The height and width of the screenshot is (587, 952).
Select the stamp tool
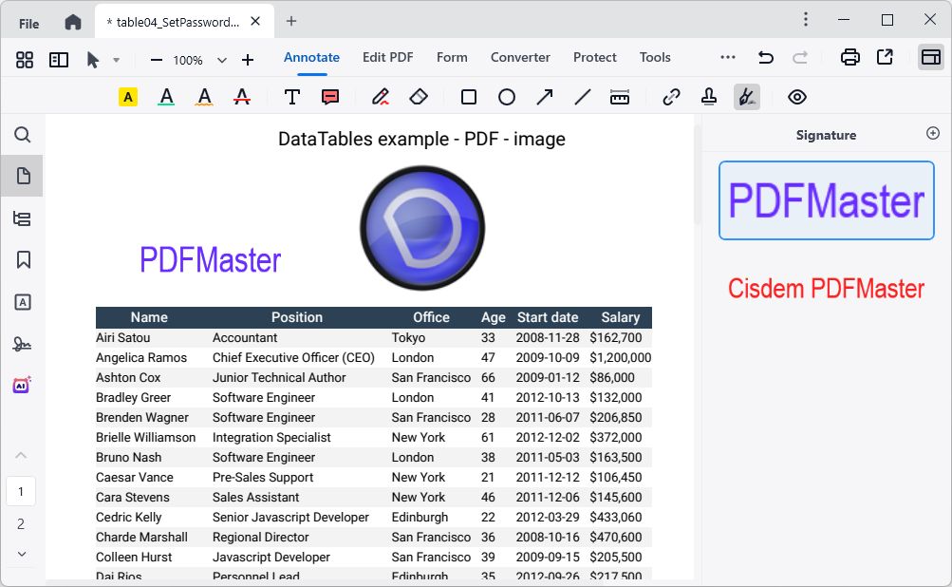coord(708,97)
